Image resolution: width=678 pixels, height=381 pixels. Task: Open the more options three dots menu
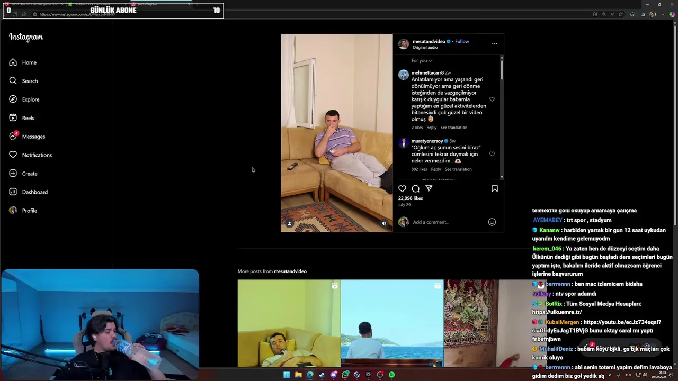pos(494,44)
